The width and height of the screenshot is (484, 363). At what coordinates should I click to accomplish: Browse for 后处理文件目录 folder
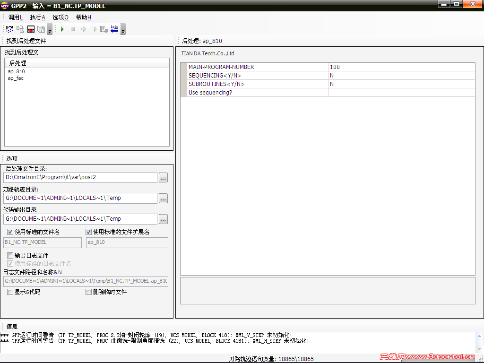[163, 178]
